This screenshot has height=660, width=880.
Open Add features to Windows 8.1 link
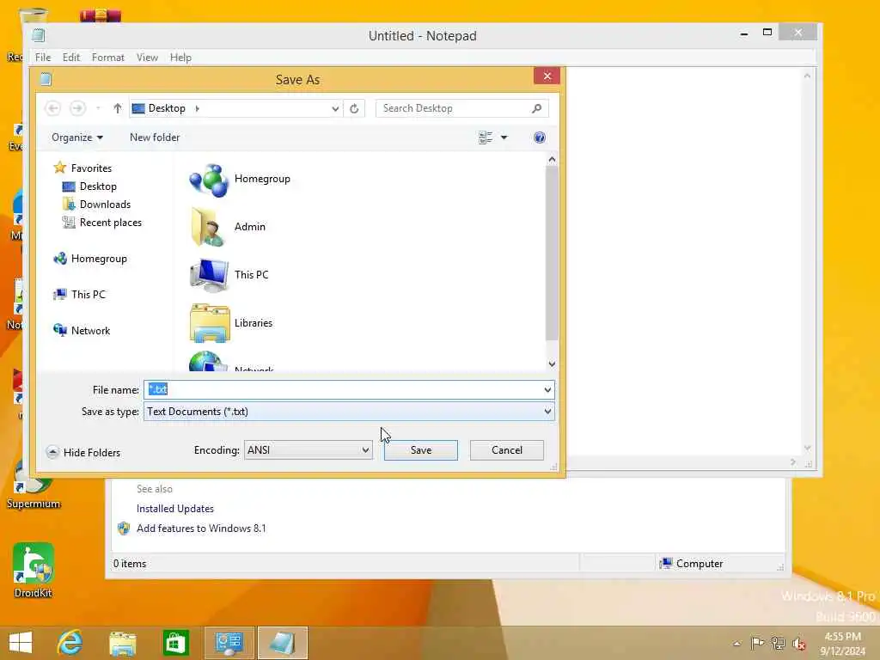[x=201, y=529]
